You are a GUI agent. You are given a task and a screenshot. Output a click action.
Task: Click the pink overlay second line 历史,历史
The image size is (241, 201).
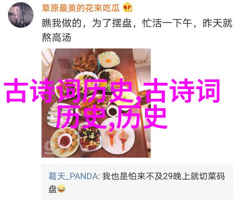coord(112,117)
